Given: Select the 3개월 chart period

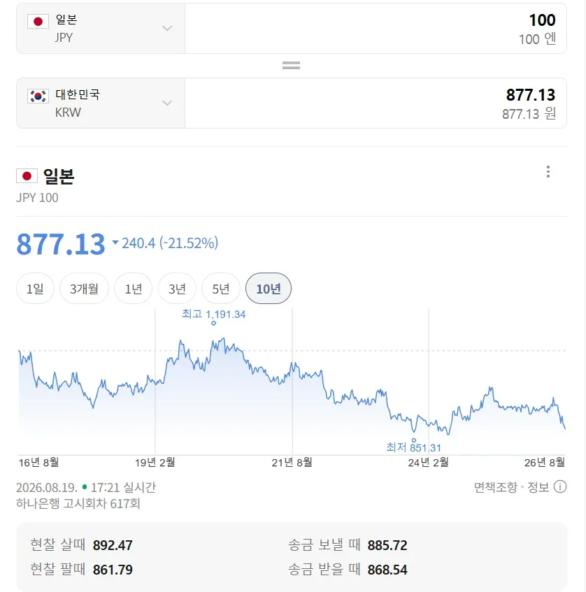Looking at the screenshot, I should 84,289.
